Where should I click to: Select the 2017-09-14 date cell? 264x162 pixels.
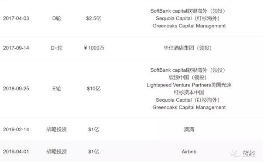[x=16, y=48]
